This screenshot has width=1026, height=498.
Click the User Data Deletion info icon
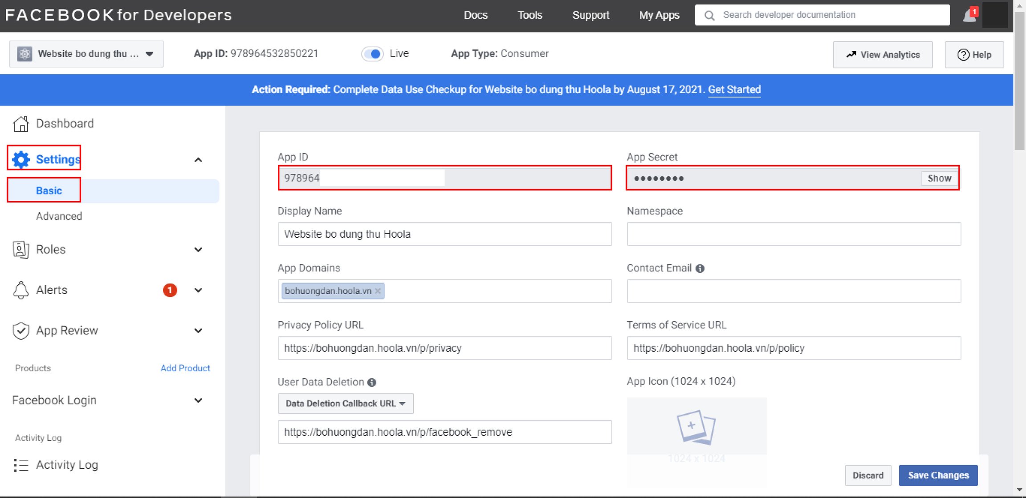tap(372, 382)
